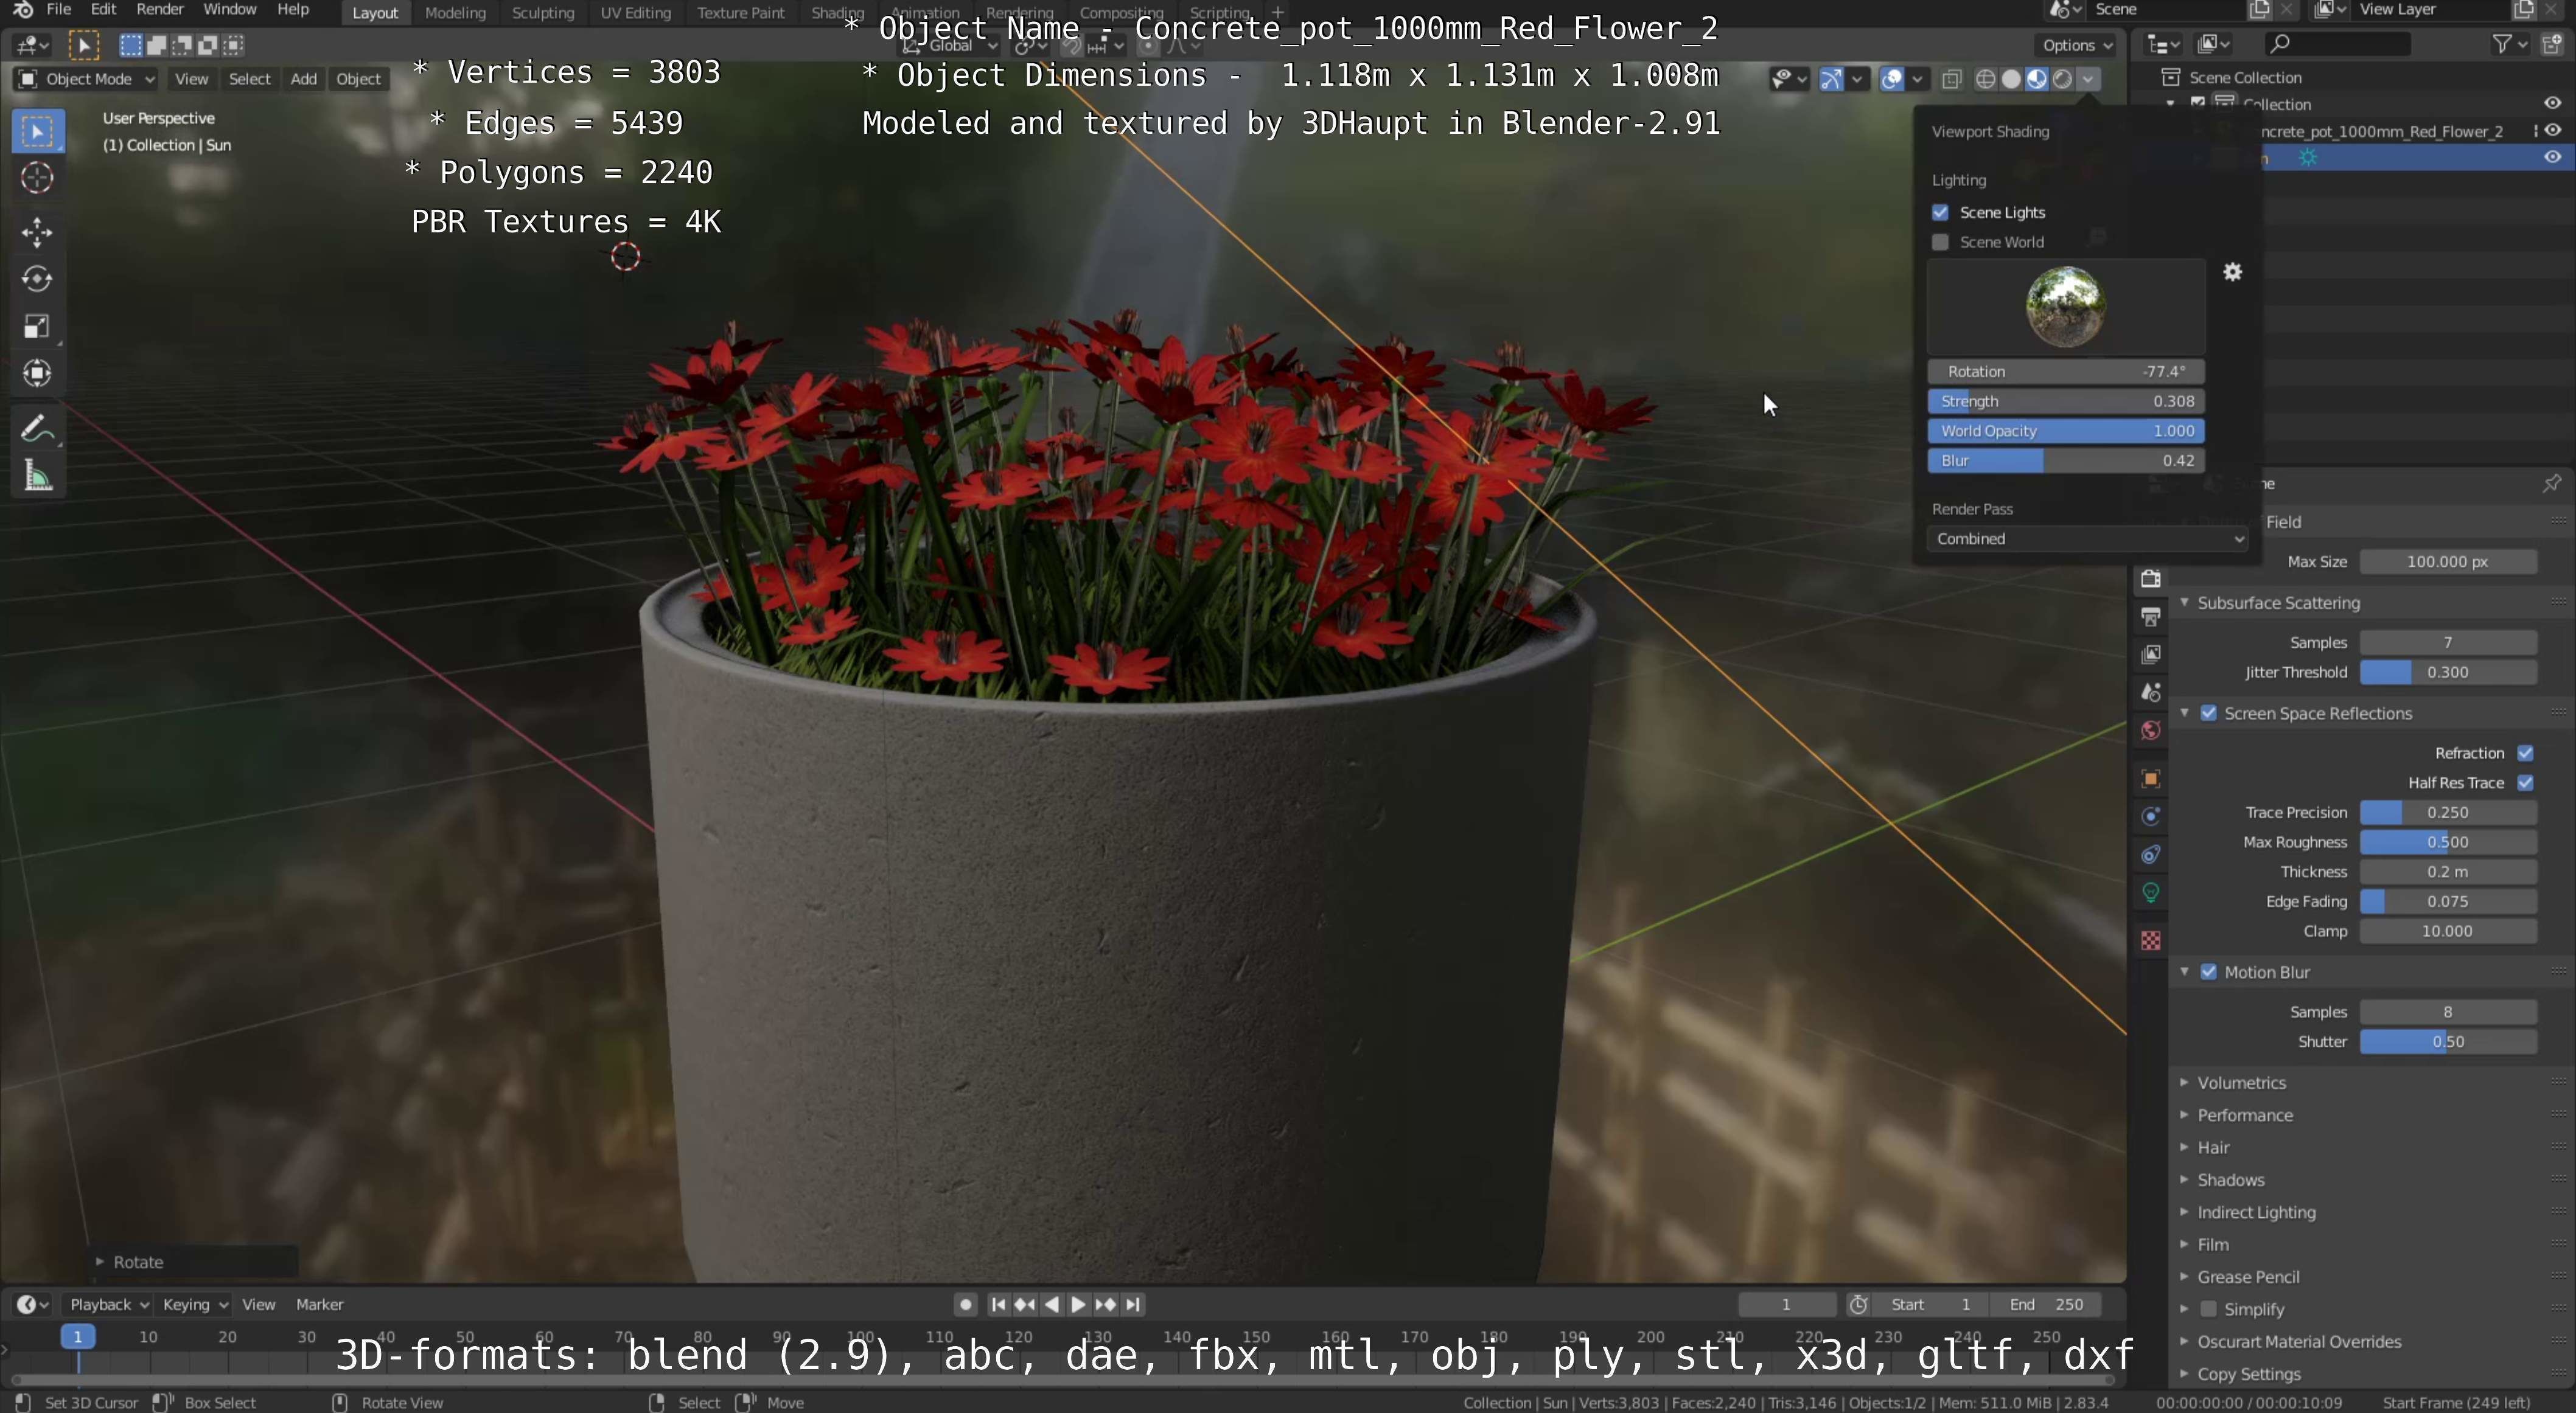Switch to Texture Paint workspace tab
Image resolution: width=2576 pixels, height=1413 pixels.
(x=740, y=13)
